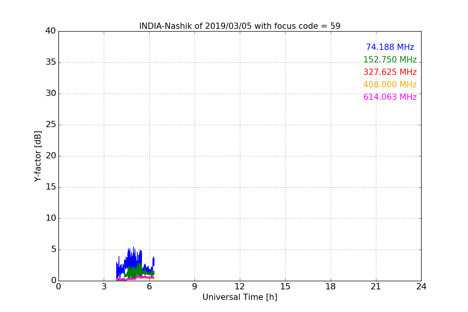Select the 74.188 MHz legend label

[x=390, y=47]
